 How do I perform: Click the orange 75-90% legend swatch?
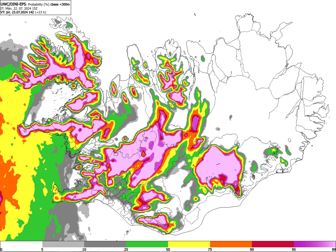click(231, 244)
